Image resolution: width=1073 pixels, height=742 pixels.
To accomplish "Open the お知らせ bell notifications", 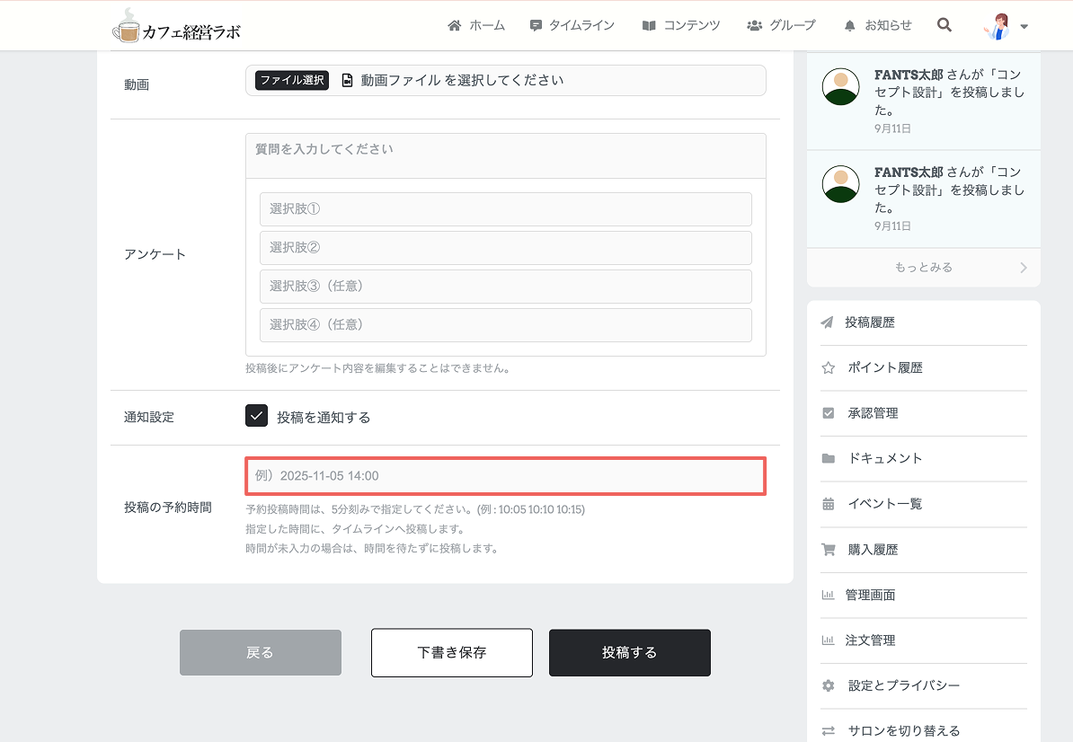I will click(x=878, y=25).
